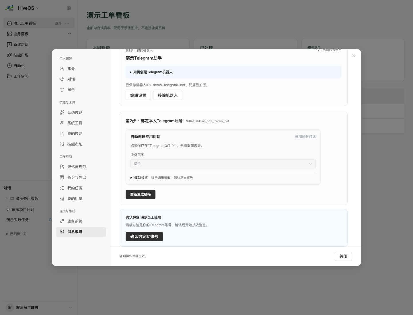Expand 已归档 (1) conversations

coord(16,234)
